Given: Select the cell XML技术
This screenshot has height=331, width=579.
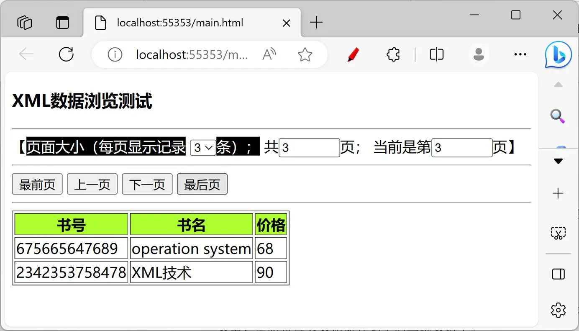Looking at the screenshot, I should tap(191, 272).
